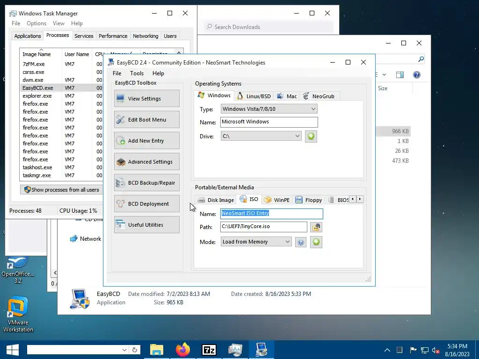Click the green add entry button beside Mode
The width and height of the screenshot is (479, 359).
pyautogui.click(x=316, y=242)
